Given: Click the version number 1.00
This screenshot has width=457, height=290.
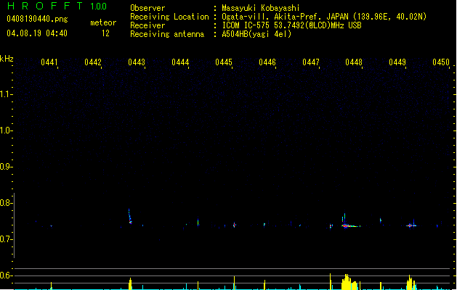Looking at the screenshot, I should tap(99, 6).
